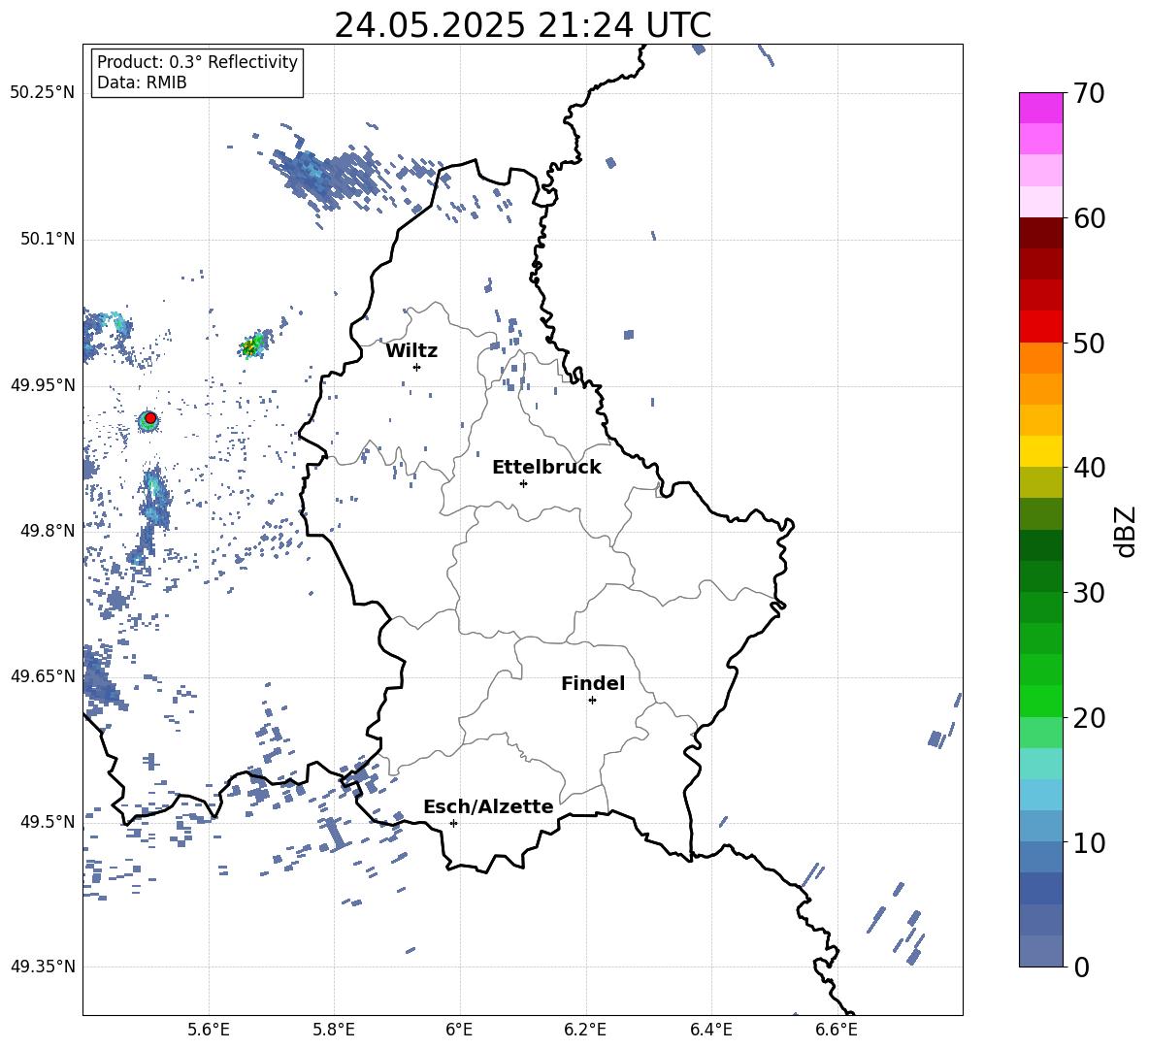This screenshot has height=1049, width=1149.
Task: Click the colorbar tick label 10
Action: point(1089,842)
